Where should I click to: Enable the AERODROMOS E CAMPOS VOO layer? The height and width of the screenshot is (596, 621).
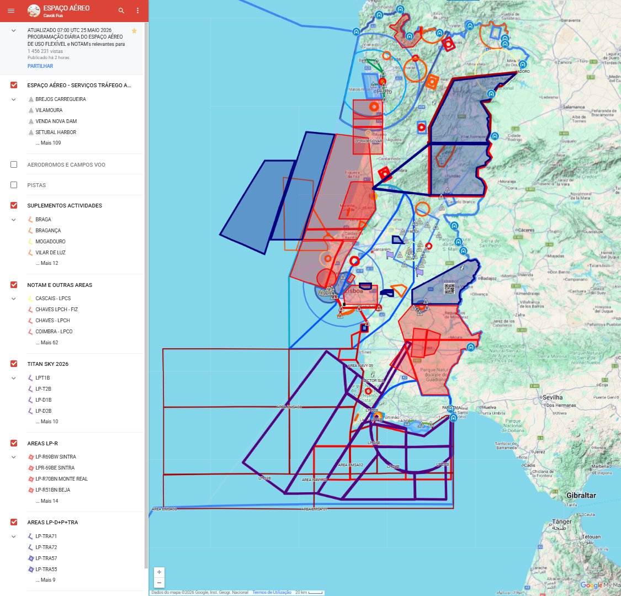(x=14, y=164)
